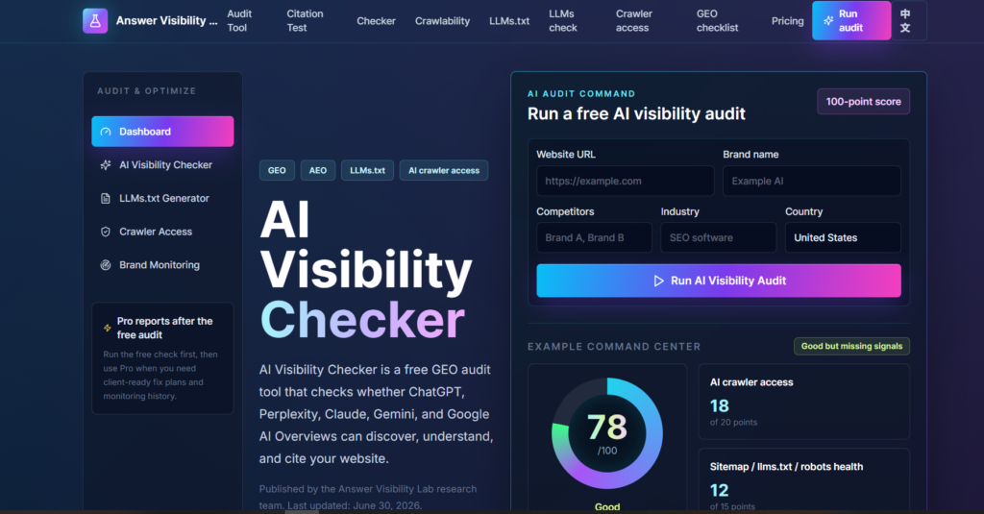Click the Run a free AI visibility audit heading
Viewport: 984px width, 514px height.
pos(636,113)
